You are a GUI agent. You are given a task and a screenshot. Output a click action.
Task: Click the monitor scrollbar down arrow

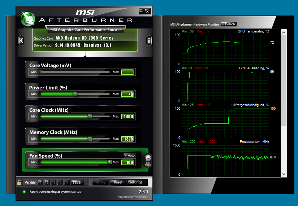point(284,174)
